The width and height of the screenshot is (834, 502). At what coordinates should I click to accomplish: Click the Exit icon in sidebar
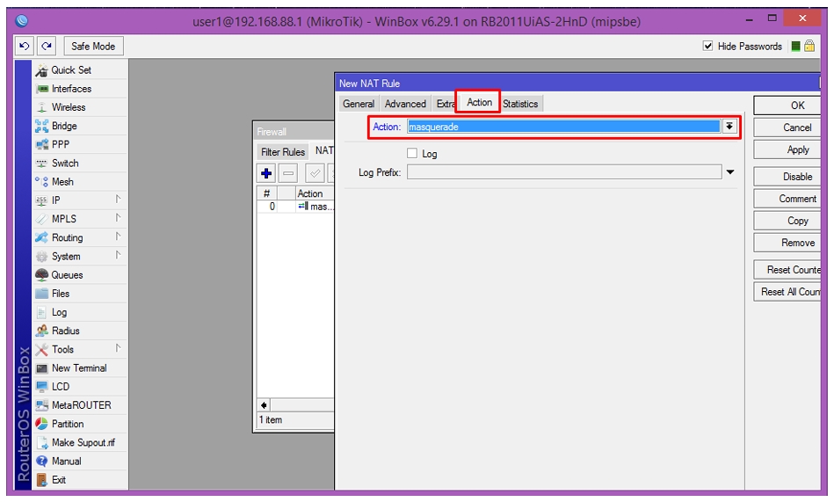point(42,480)
